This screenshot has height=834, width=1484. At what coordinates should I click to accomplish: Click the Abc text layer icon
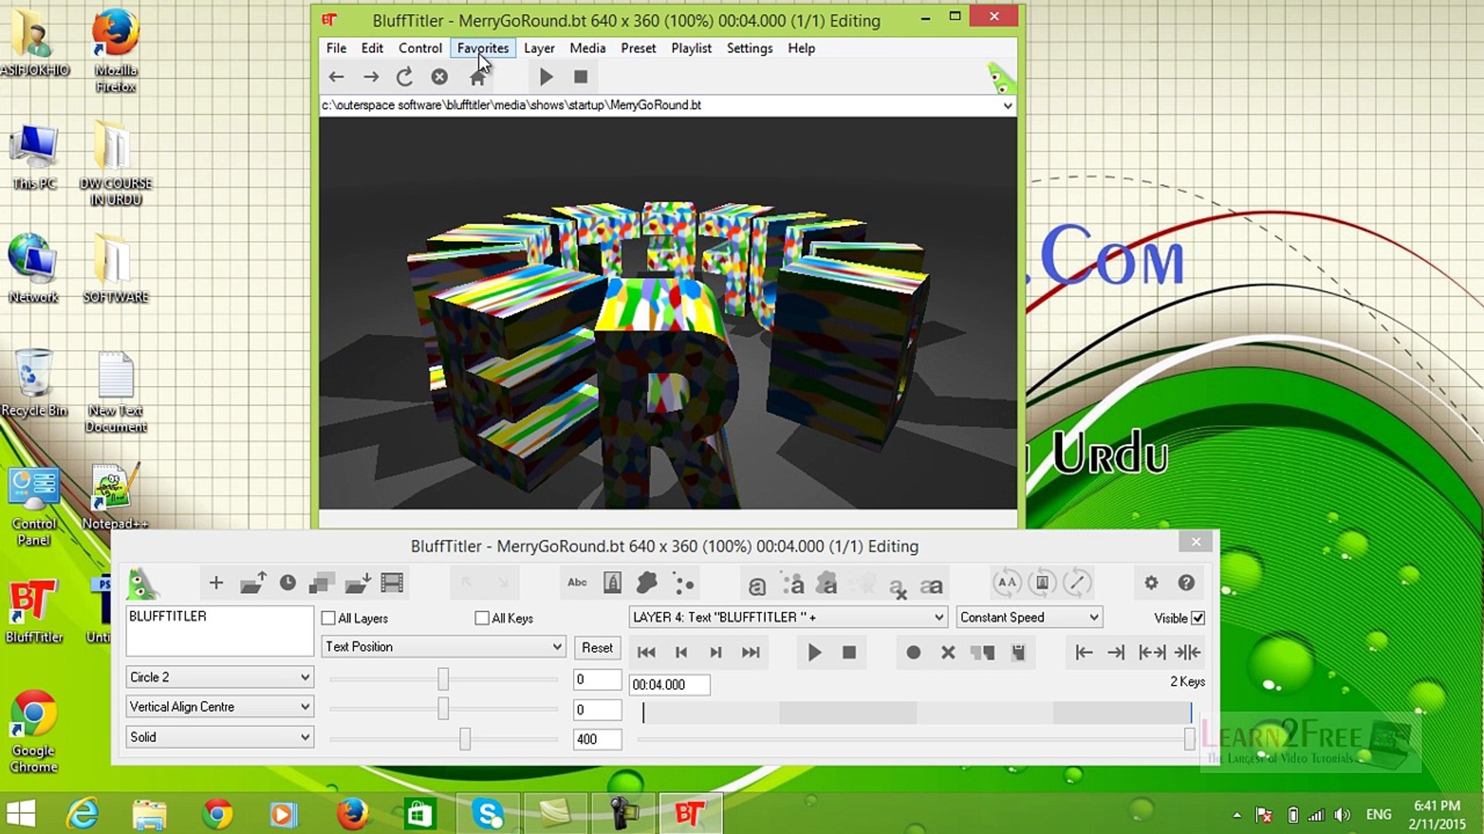[x=576, y=583]
